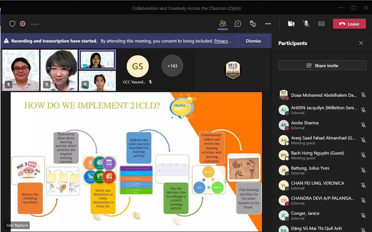Viewport: 372px width, 232px height.
Task: Click the slide title How Do We Implement 21CLD
Action: click(x=92, y=105)
